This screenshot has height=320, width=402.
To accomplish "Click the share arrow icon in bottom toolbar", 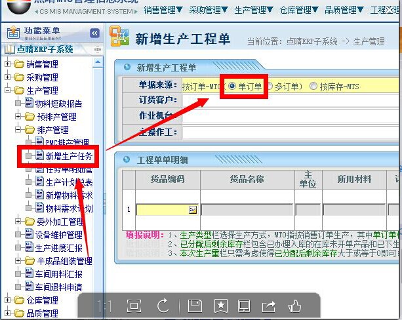I will [269, 306].
